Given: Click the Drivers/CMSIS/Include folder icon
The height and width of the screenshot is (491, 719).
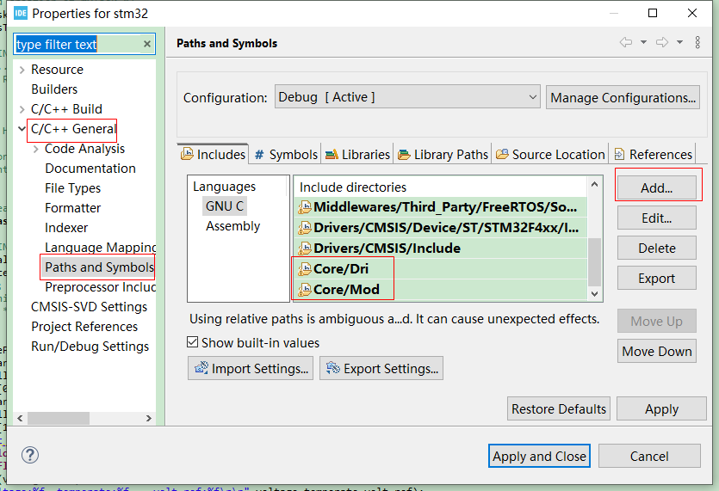Looking at the screenshot, I should [x=304, y=249].
